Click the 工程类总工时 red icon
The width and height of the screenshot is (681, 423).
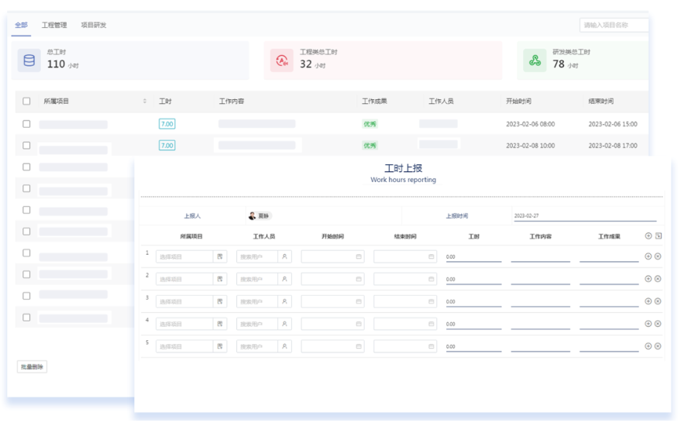[281, 60]
